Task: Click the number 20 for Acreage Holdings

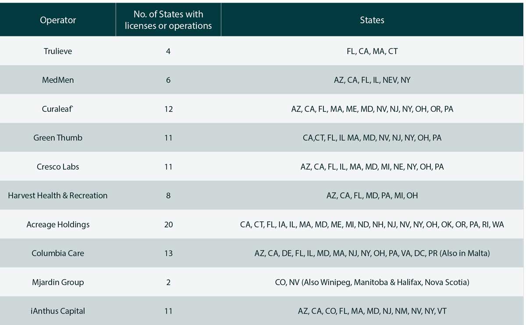Action: 168,224
